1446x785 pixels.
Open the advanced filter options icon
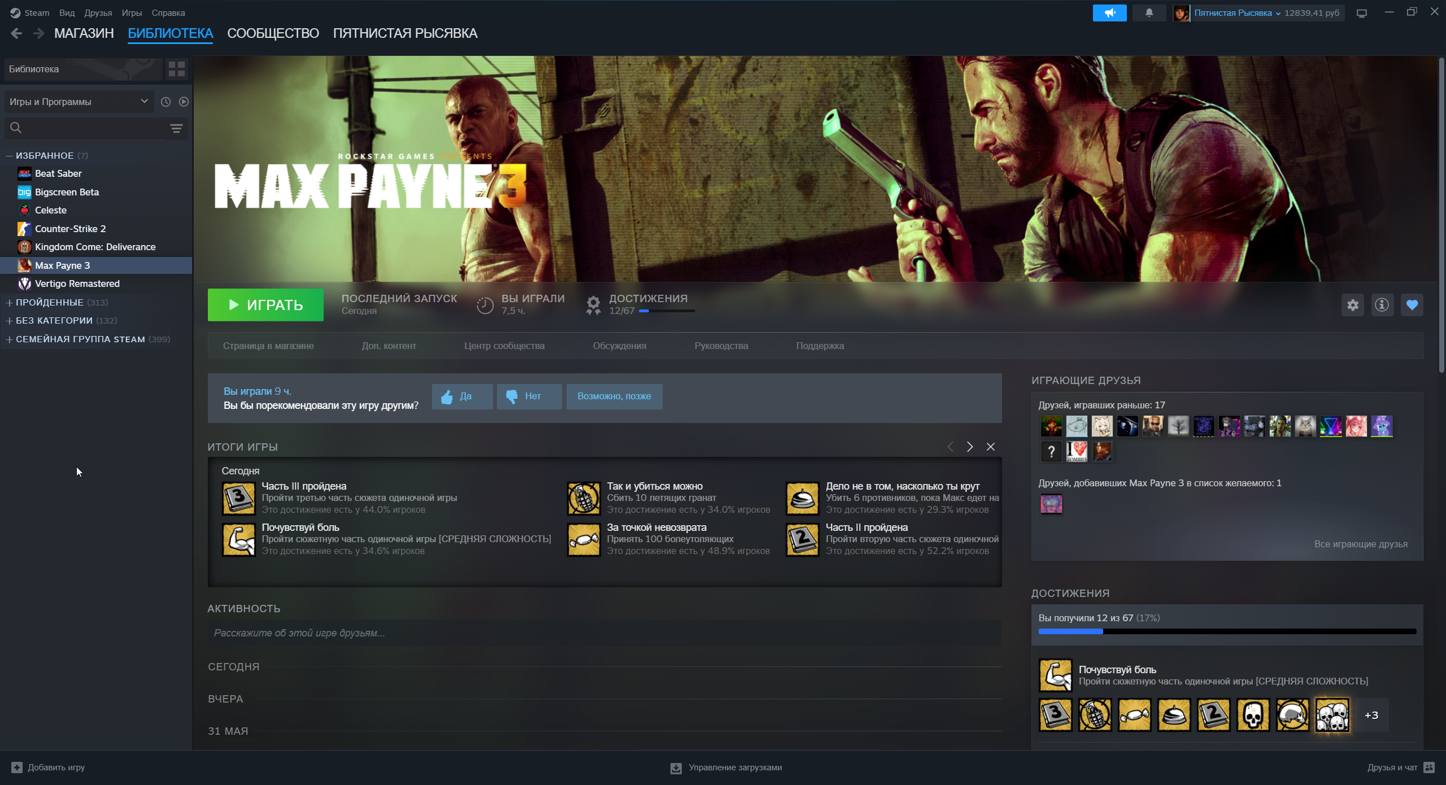click(176, 128)
